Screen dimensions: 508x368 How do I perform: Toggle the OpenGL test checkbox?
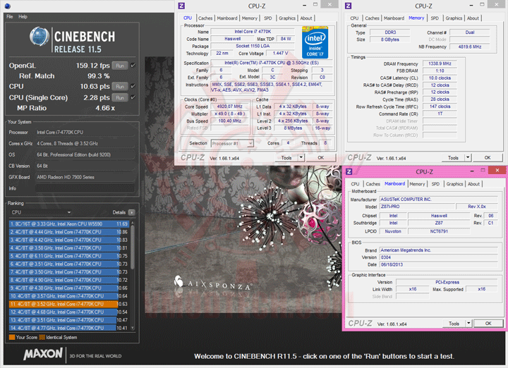133,66
